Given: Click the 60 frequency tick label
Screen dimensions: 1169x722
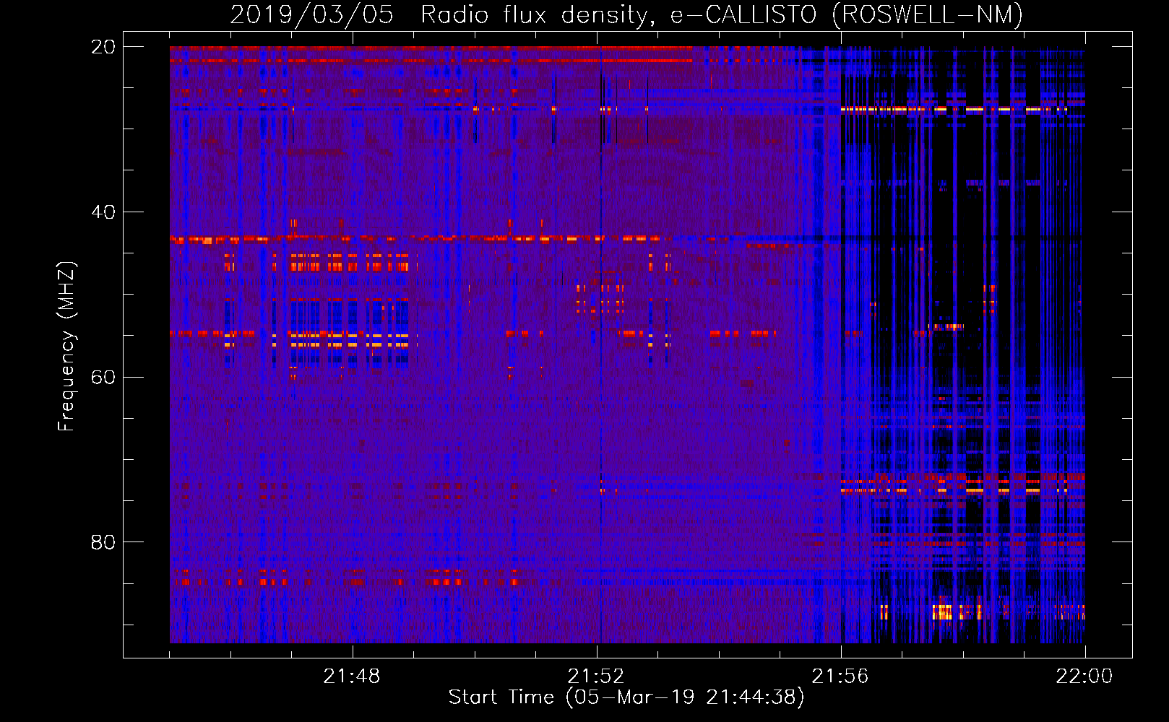Looking at the screenshot, I should 103,377.
